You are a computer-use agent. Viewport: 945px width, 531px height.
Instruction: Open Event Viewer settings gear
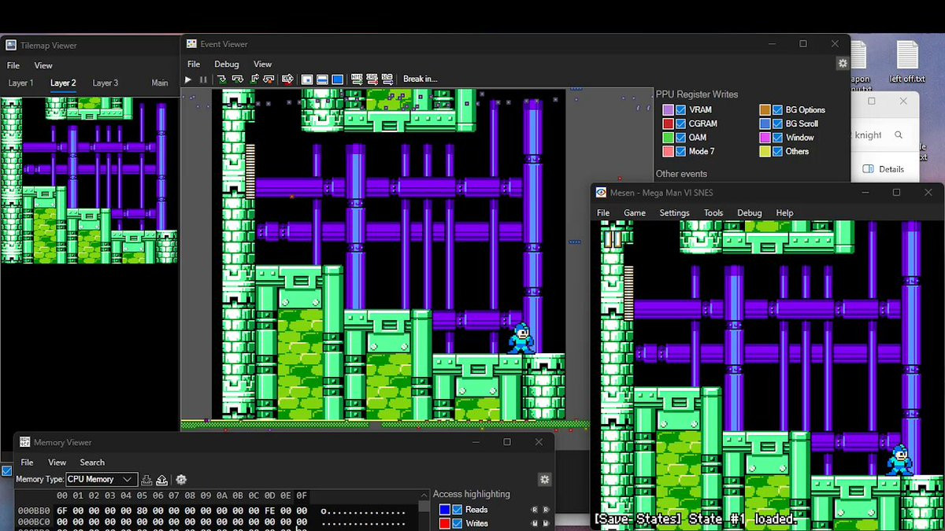pos(843,63)
